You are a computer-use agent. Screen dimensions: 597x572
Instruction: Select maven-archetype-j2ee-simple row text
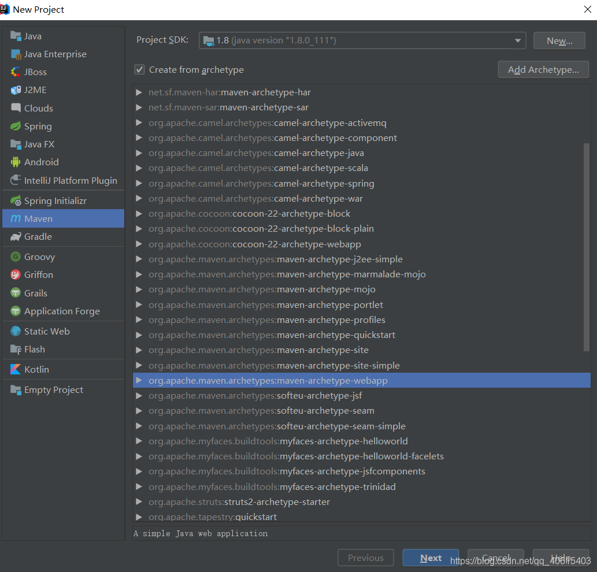click(276, 259)
